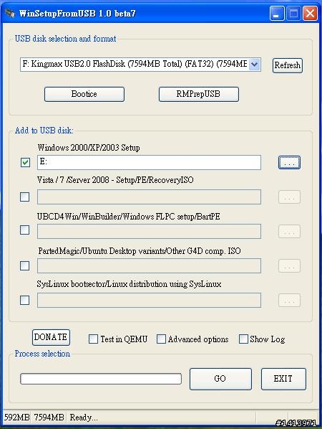Open the USB disk selection dropdown arrow
322x429 pixels.
coord(254,65)
